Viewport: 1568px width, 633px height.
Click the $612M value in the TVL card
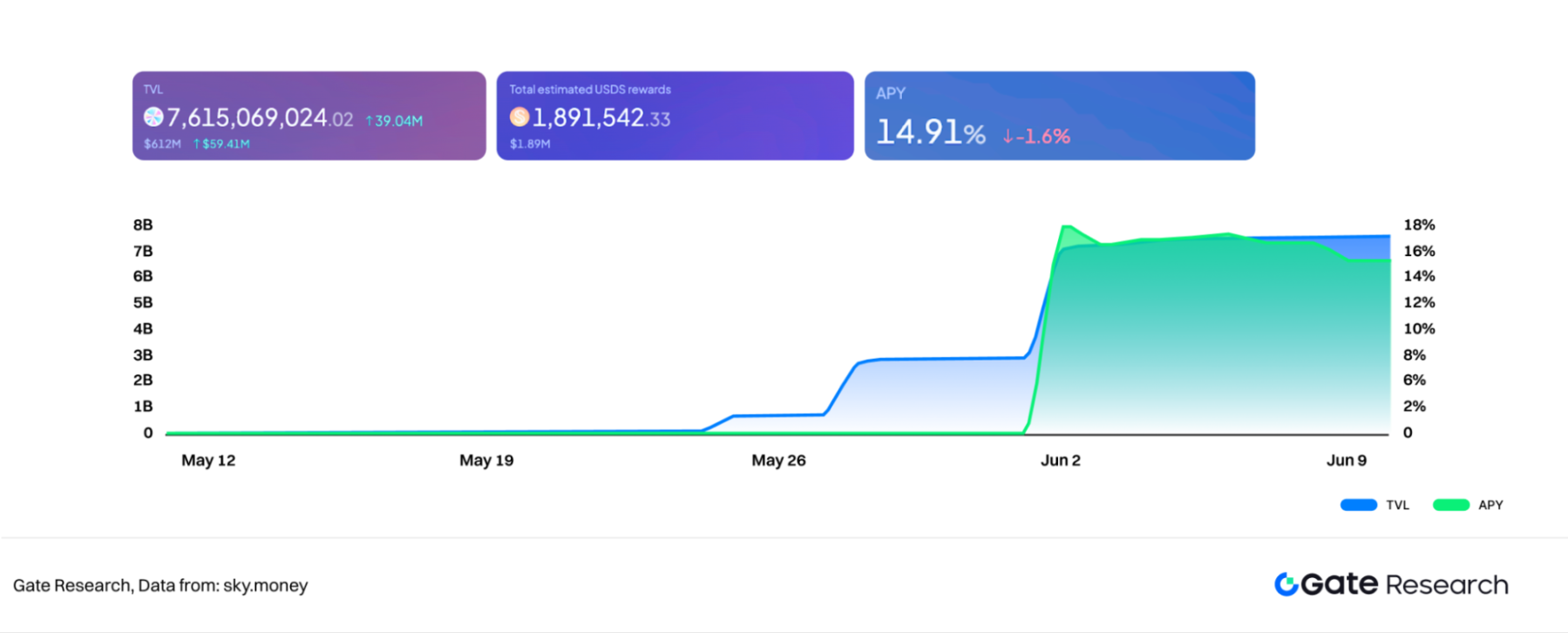tap(162, 144)
